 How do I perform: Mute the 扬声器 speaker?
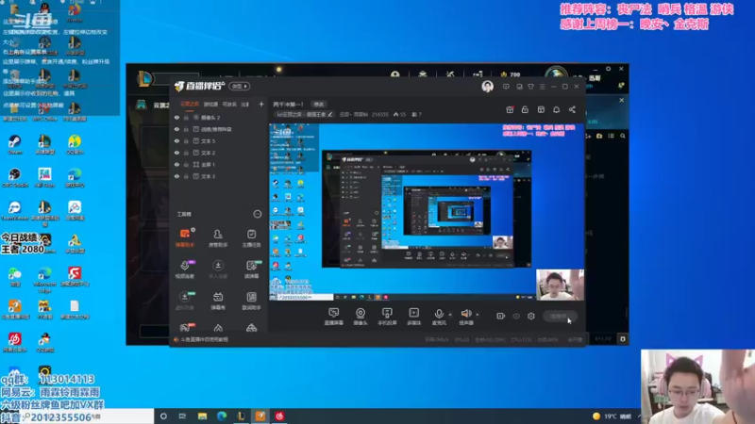tap(465, 317)
